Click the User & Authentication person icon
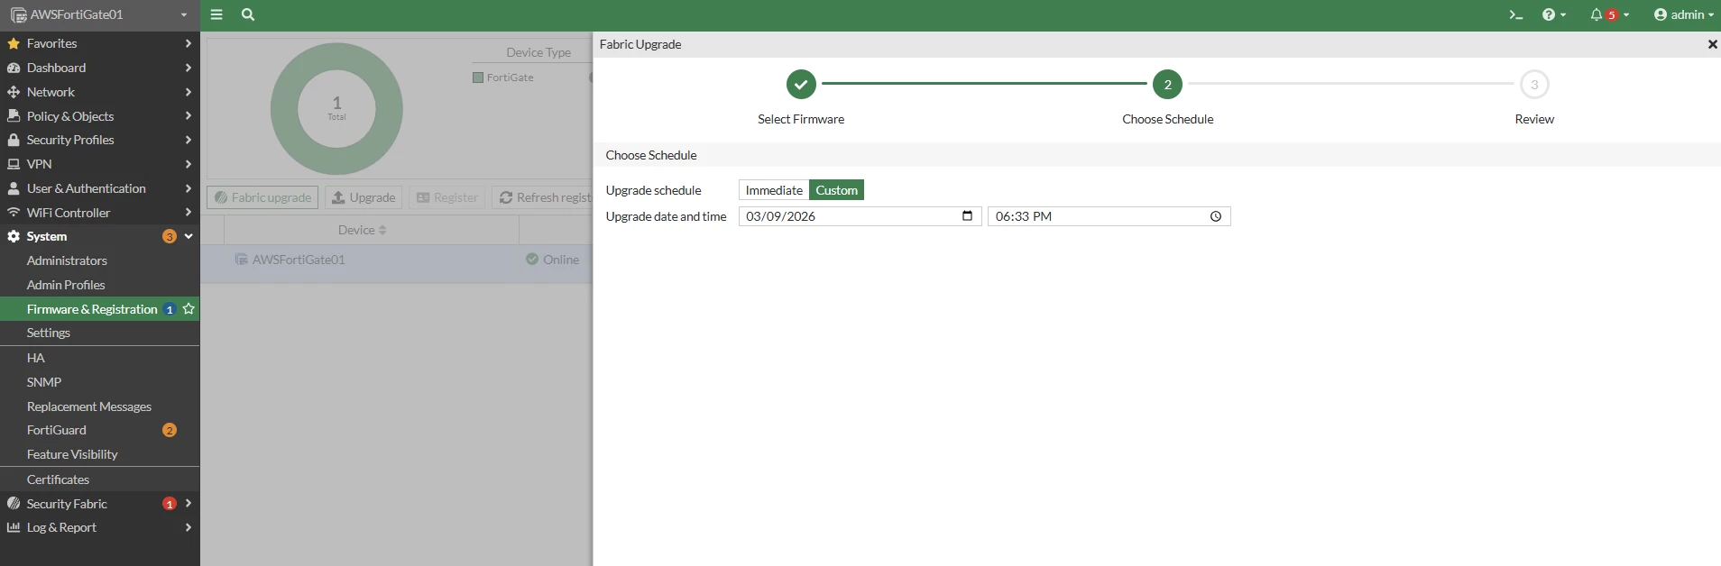The image size is (1721, 566). pyautogui.click(x=14, y=188)
